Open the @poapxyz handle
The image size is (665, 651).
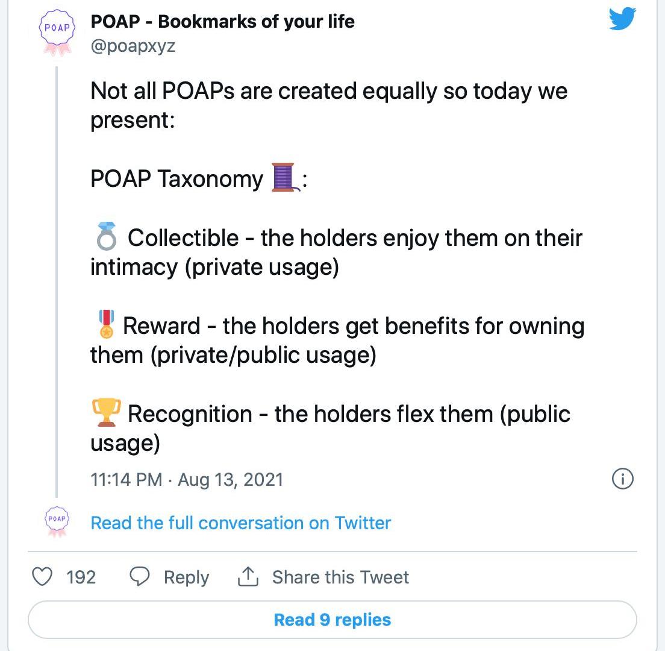(x=133, y=45)
